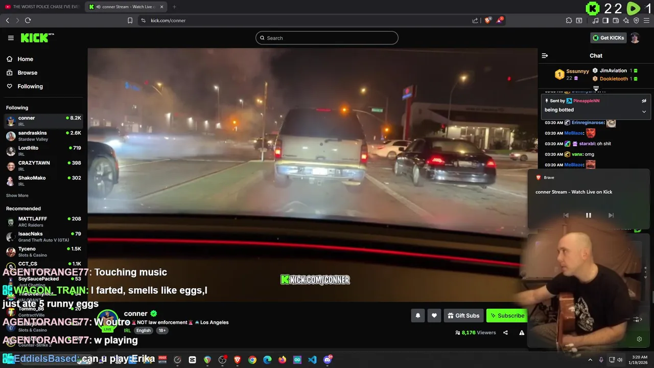Click the Gift Subs button
The image size is (654, 368).
463,315
